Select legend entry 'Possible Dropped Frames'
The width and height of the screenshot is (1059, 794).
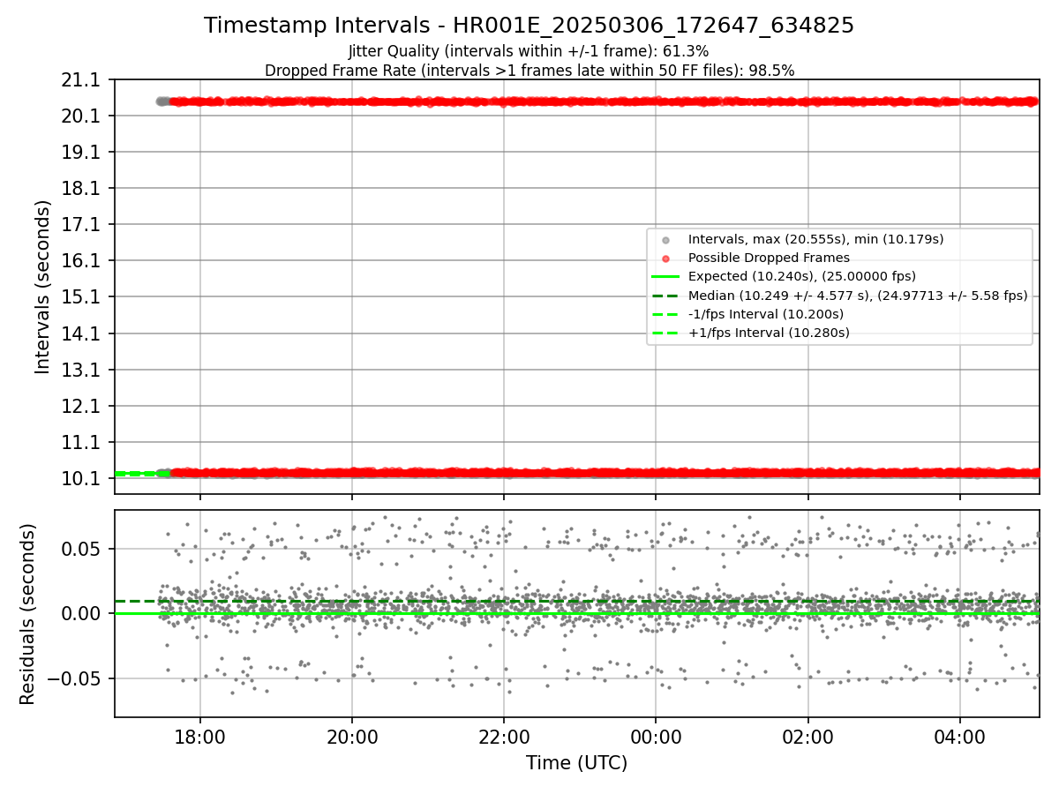[x=769, y=258]
